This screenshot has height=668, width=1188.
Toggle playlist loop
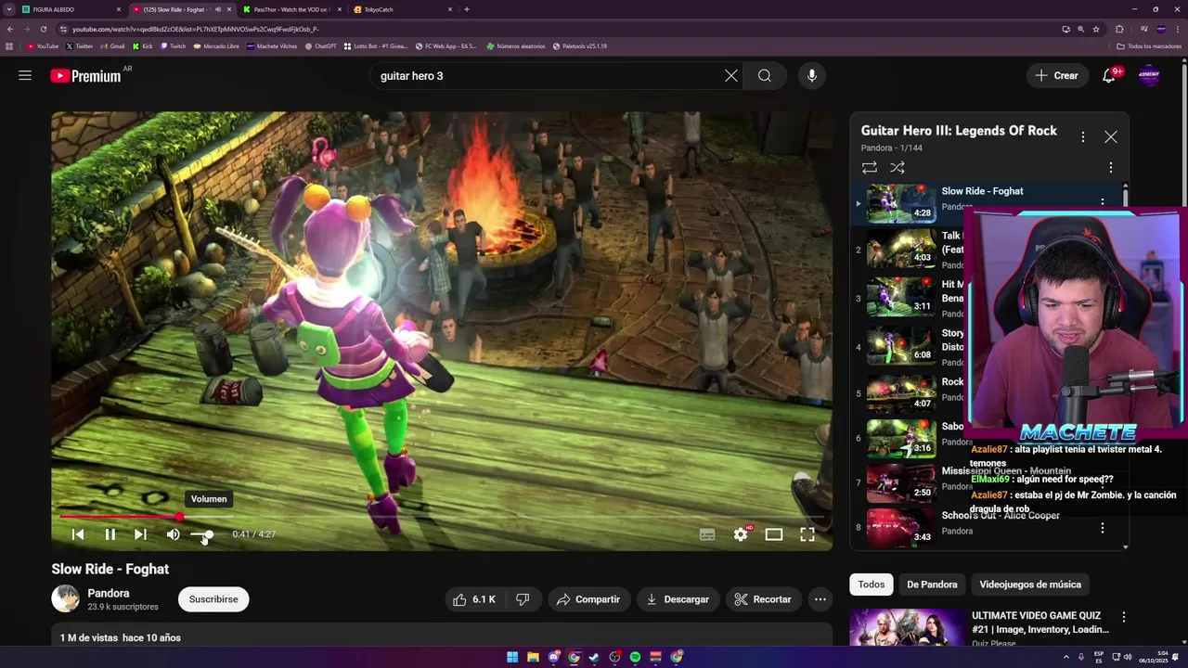point(870,168)
